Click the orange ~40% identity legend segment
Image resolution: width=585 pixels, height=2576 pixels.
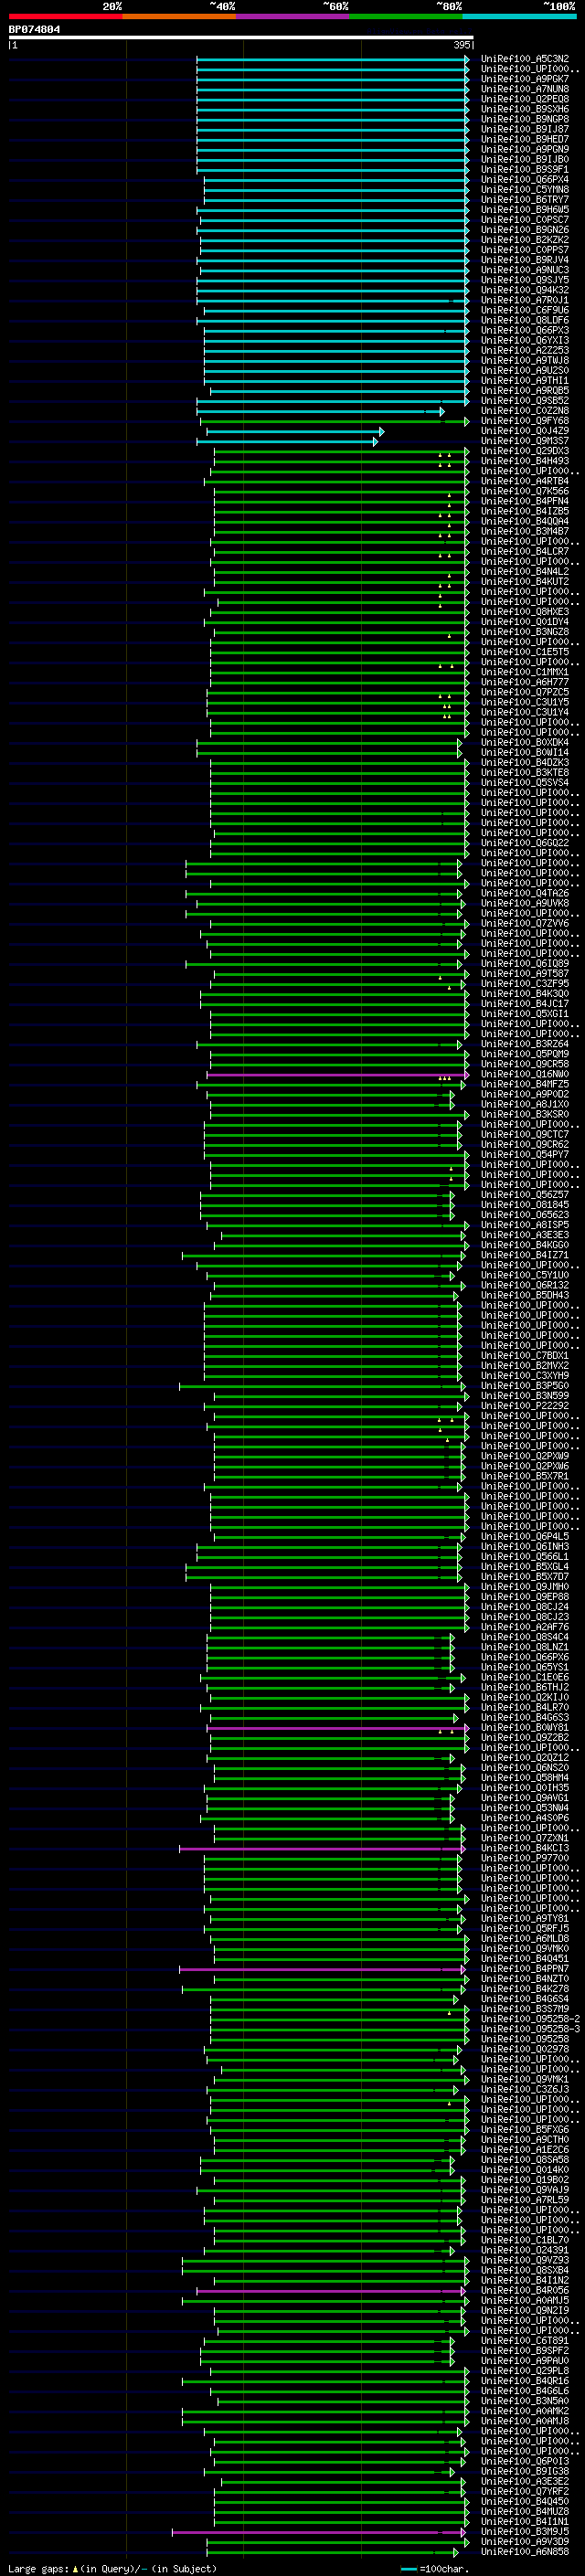point(179,16)
